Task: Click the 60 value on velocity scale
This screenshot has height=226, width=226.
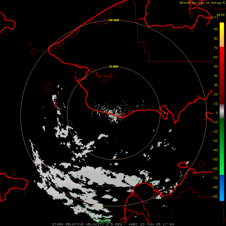Action: click(x=216, y=57)
